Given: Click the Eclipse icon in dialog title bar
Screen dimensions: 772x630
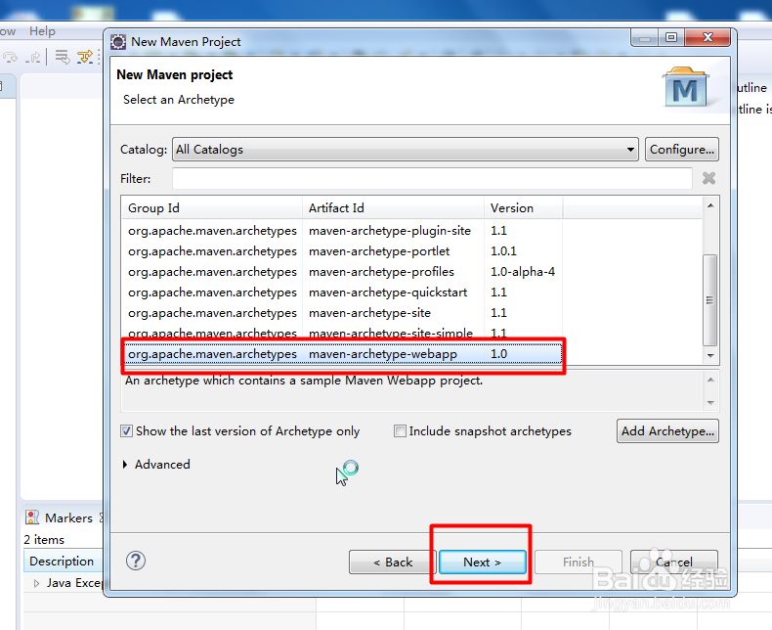Looking at the screenshot, I should click(118, 42).
